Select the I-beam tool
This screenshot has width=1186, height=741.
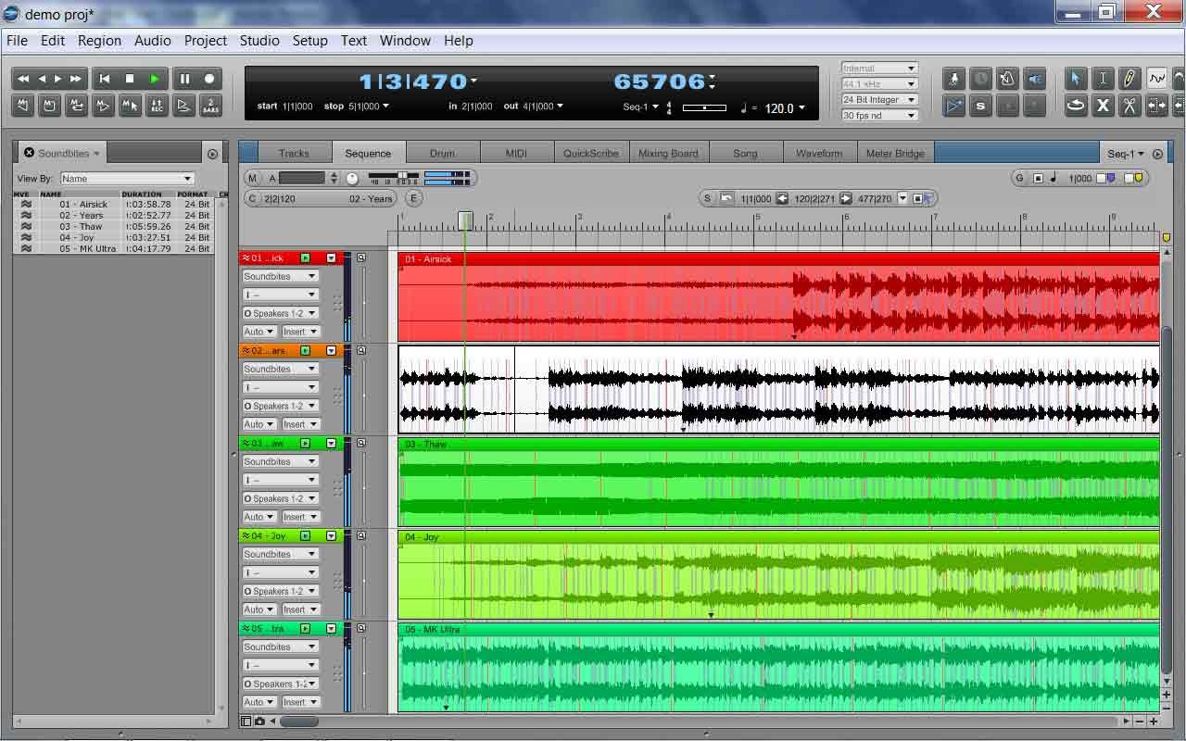(x=1102, y=79)
